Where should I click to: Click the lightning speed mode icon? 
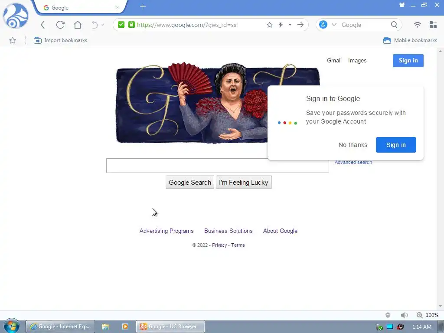pyautogui.click(x=281, y=25)
